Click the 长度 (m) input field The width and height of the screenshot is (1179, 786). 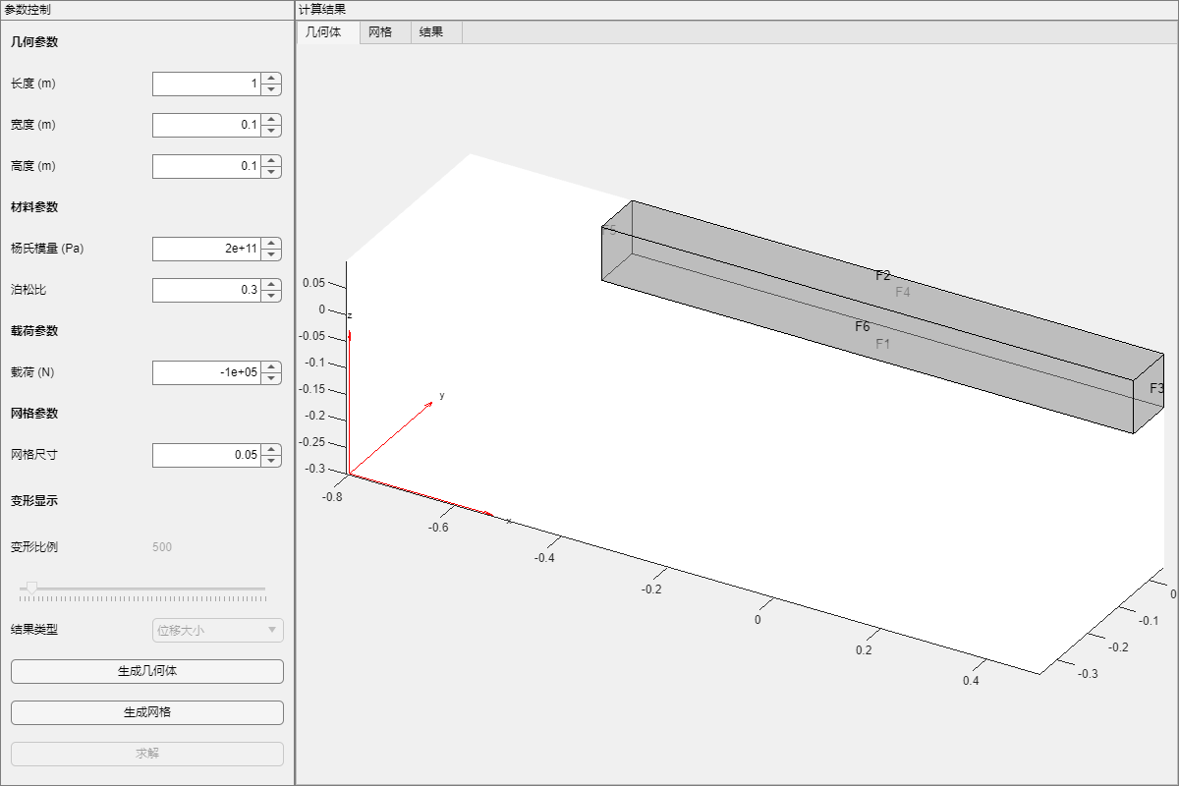point(206,84)
